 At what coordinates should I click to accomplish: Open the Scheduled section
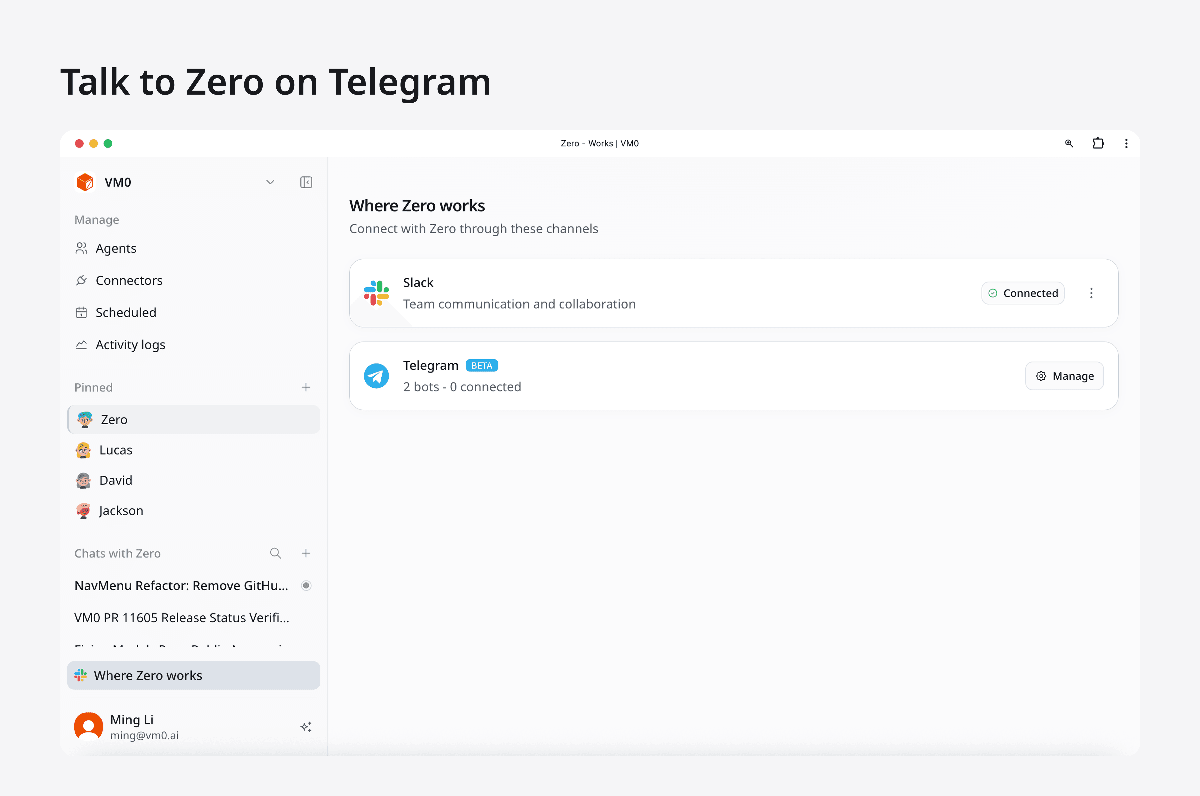(125, 313)
